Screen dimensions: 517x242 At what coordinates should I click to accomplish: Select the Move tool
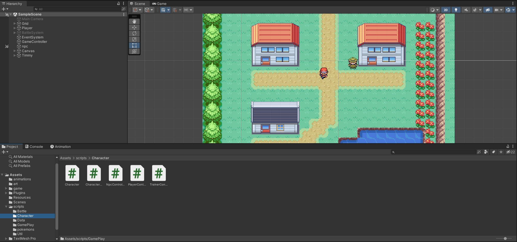click(134, 27)
